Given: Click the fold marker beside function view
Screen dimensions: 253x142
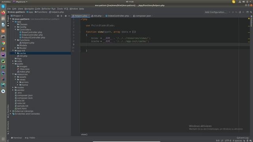Looking at the screenshot, I should click(79, 32).
